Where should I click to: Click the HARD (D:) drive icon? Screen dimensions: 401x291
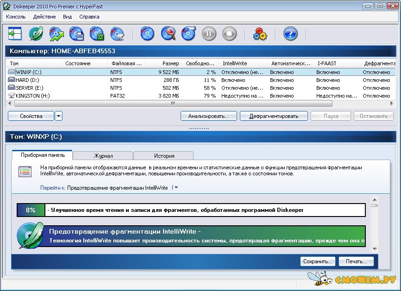tap(12, 80)
